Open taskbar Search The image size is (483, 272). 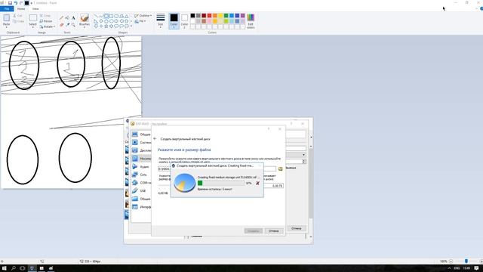click(x=14, y=268)
